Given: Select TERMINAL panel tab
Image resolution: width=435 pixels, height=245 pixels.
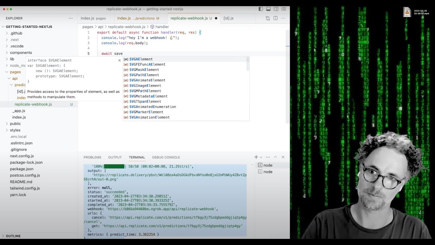Looking at the screenshot, I should coord(137,157).
